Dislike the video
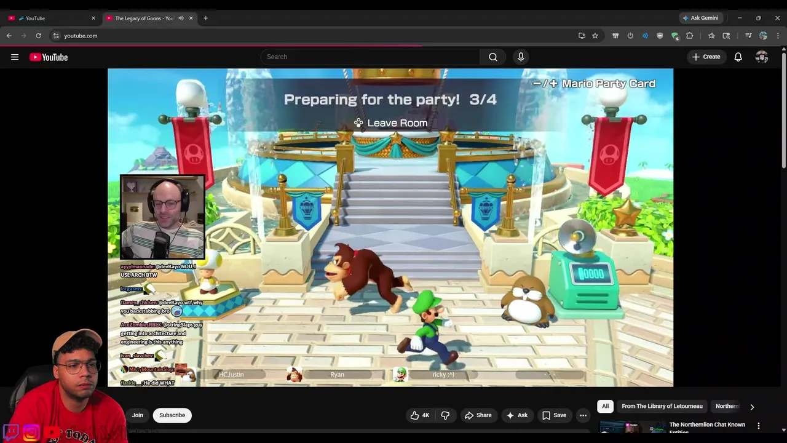787x443 pixels. pyautogui.click(x=445, y=415)
